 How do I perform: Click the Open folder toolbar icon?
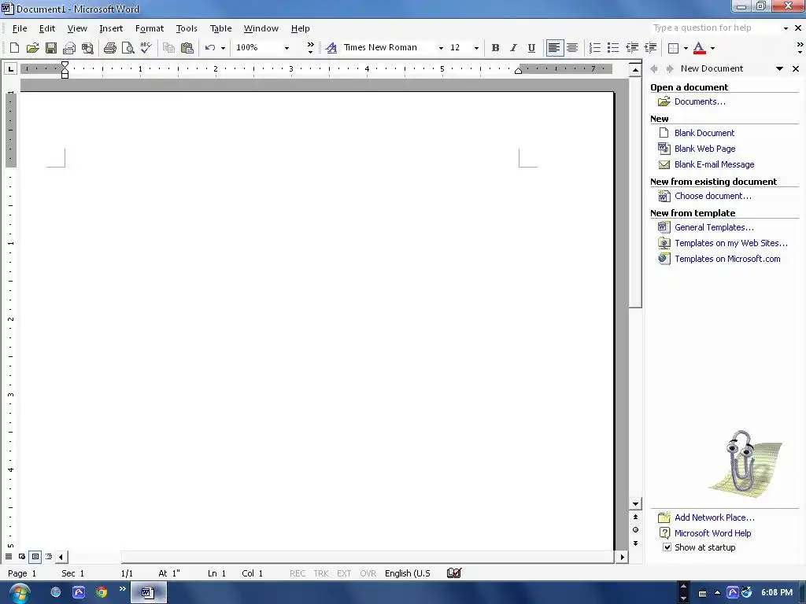tap(32, 48)
